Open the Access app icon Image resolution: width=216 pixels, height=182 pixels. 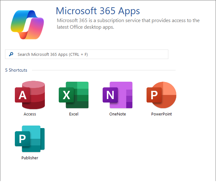click(30, 95)
